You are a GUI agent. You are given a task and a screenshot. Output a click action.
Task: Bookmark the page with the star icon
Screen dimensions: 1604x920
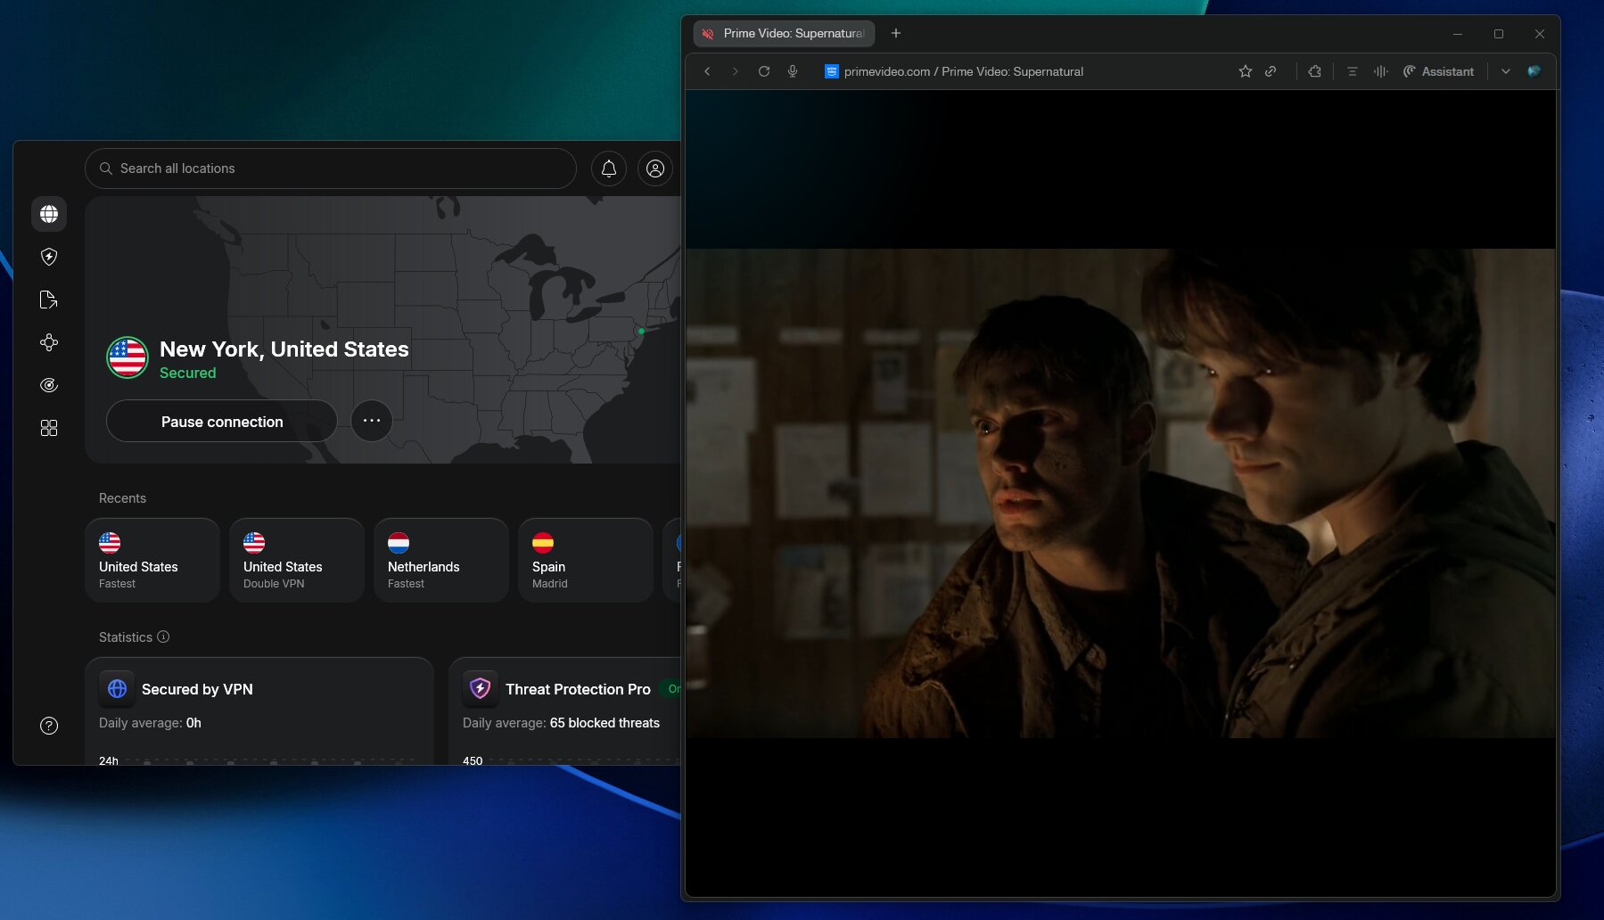(1246, 71)
